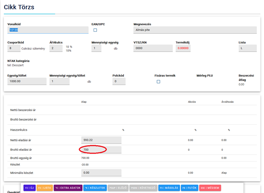The width and height of the screenshot is (264, 193).
Task: Click the Polckód input field
Action: (x=122, y=81)
